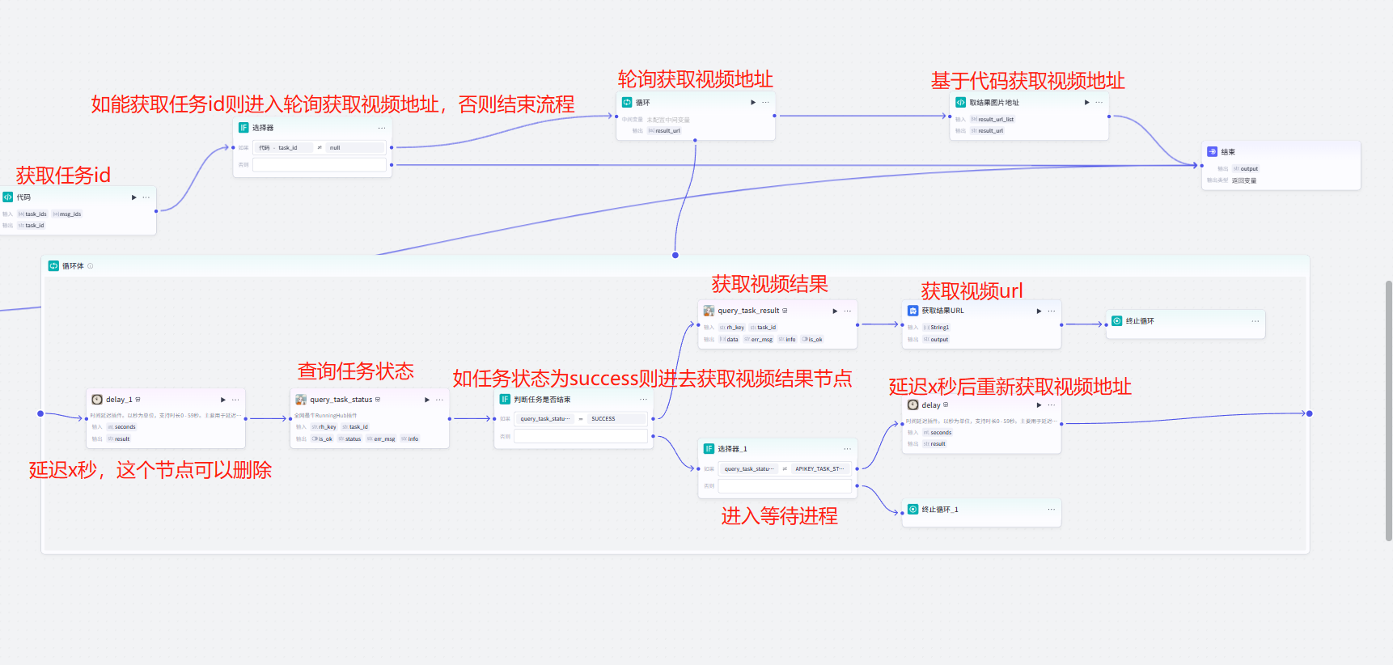Open the 终止循环_1 node more options menu
Screen dimensions: 1393x665
coord(1052,510)
